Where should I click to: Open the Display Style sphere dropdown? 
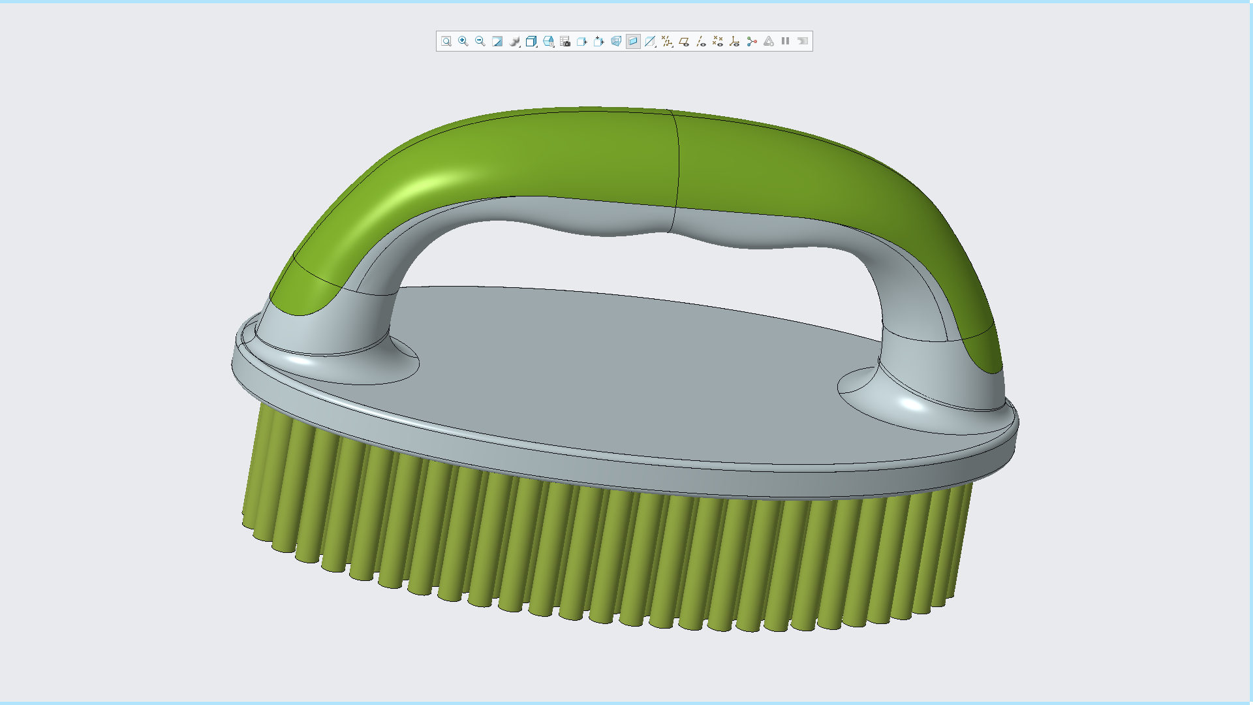(515, 41)
